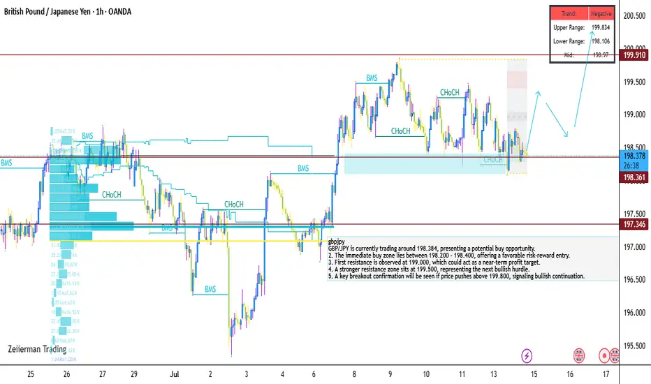The width and height of the screenshot is (651, 384).
Task: Select the blue 198.378 current price label
Action: point(634,156)
